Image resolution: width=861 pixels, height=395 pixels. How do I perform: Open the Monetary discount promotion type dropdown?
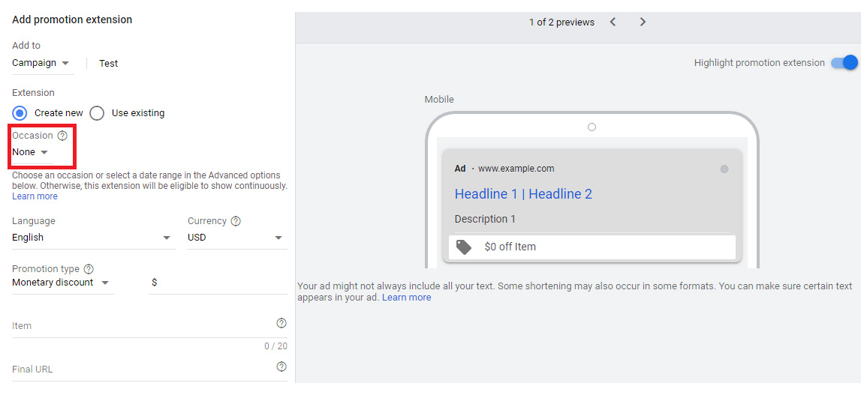click(62, 283)
